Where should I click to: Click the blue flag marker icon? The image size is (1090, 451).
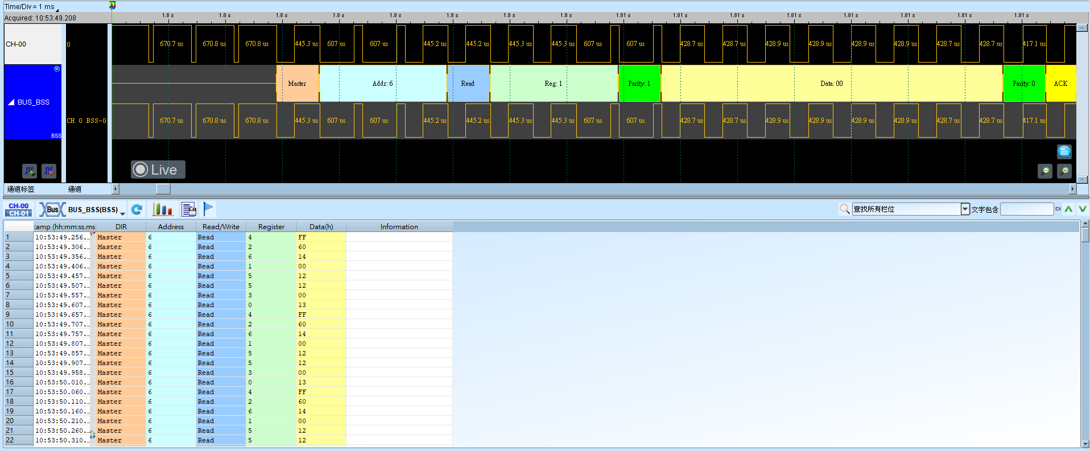pyautogui.click(x=208, y=209)
